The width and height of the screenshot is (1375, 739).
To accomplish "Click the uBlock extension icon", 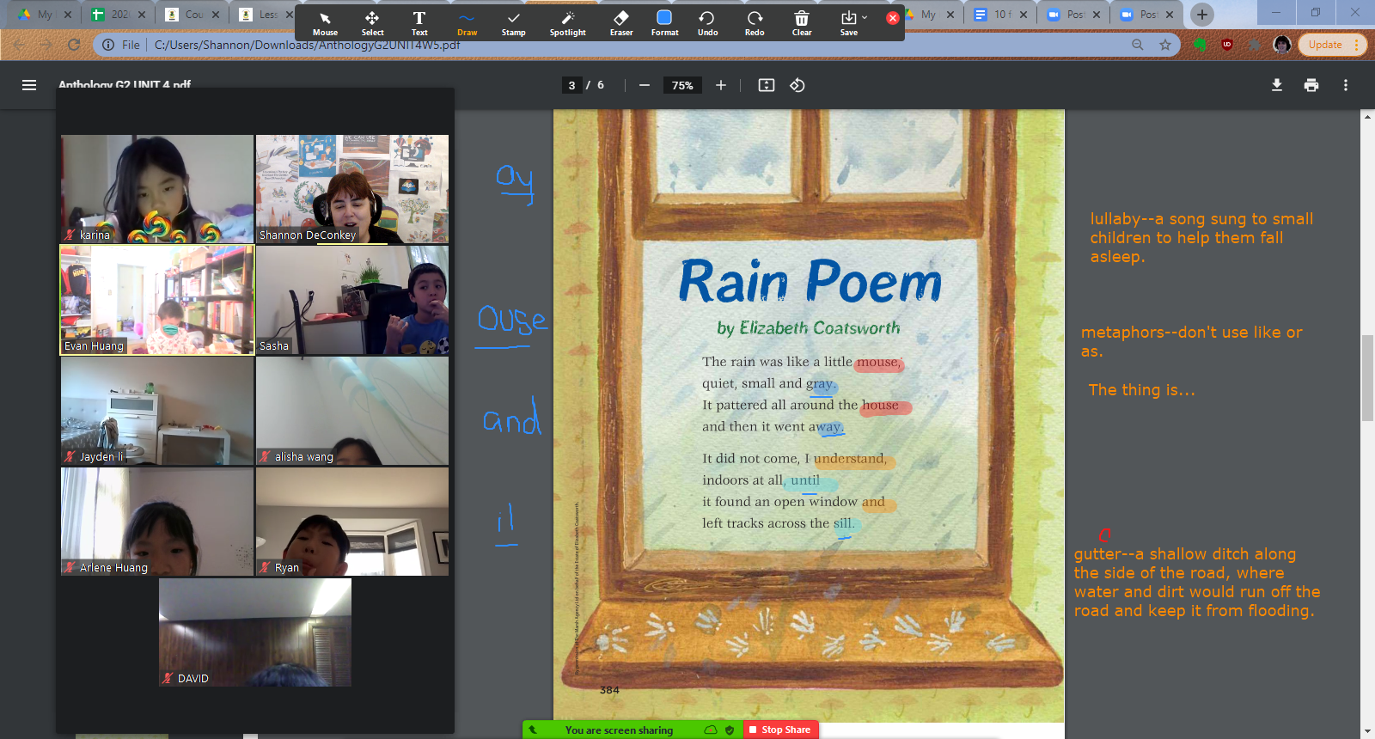I will coord(1227,45).
